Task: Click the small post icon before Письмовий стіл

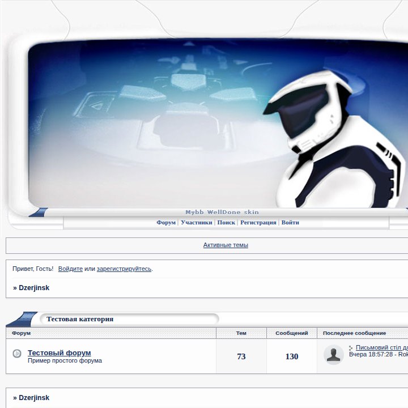Action: pyautogui.click(x=351, y=348)
